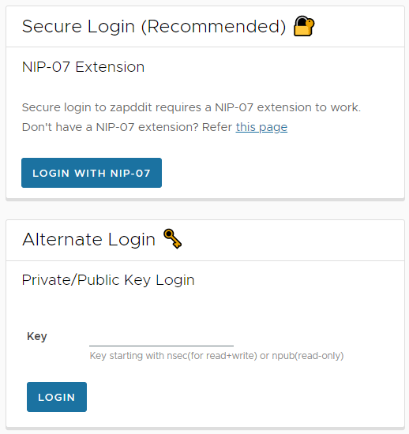
Task: Open the 'this page' link
Action: [x=261, y=127]
